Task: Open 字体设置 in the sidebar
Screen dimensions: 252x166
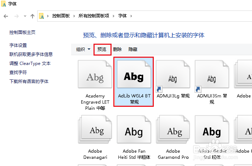Action: tap(18, 45)
